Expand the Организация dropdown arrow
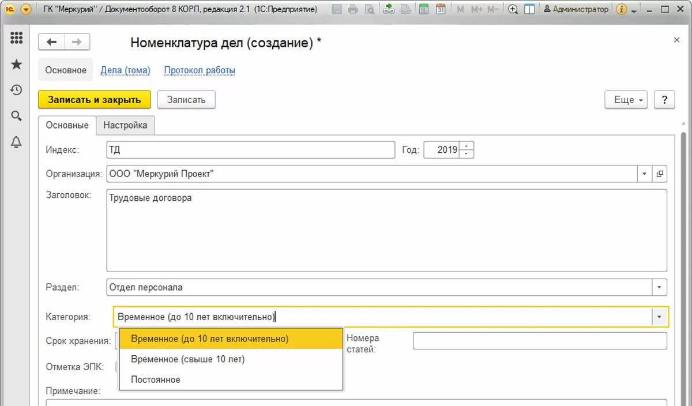The height and width of the screenshot is (406, 692). (645, 174)
